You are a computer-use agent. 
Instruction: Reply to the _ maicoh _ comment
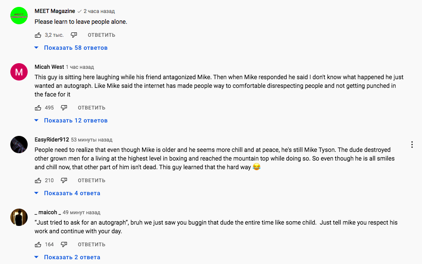[92, 245]
